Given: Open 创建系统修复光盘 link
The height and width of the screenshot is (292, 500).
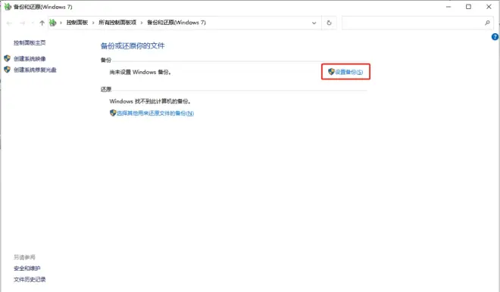Looking at the screenshot, I should pyautogui.click(x=35, y=70).
